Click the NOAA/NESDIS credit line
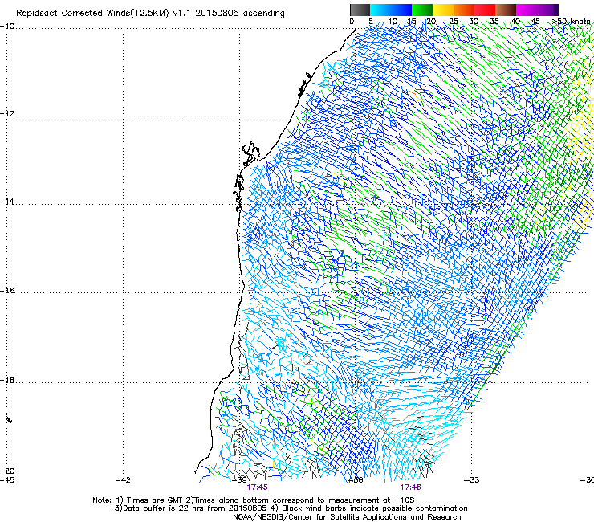Image resolution: width=594 pixels, height=522 pixels. click(347, 517)
